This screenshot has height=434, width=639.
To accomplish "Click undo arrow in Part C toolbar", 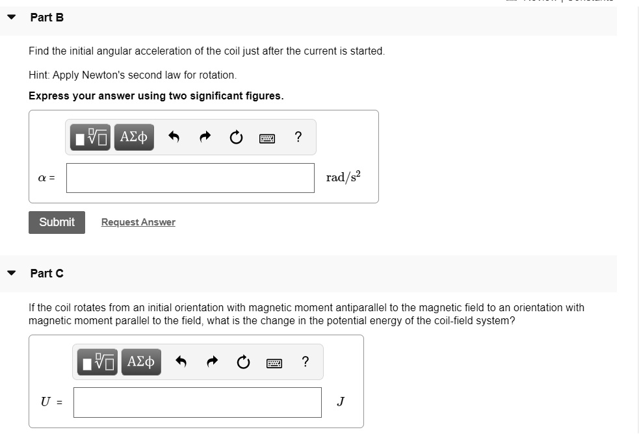I will click(x=181, y=362).
